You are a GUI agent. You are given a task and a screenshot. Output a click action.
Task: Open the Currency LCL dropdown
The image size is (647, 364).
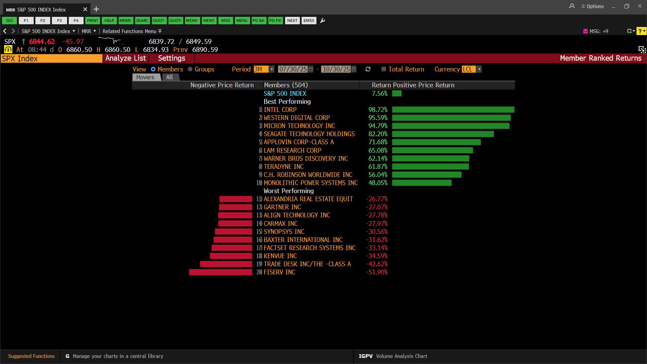tap(479, 69)
